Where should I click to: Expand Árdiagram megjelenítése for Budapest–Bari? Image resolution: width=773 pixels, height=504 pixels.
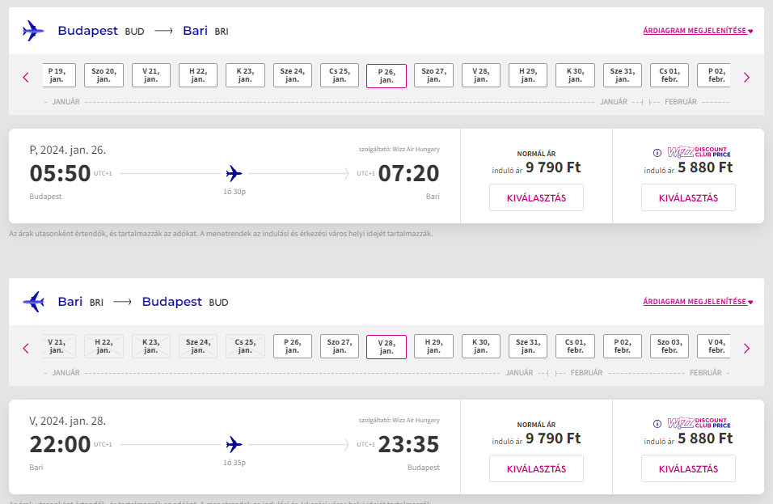[698, 31]
